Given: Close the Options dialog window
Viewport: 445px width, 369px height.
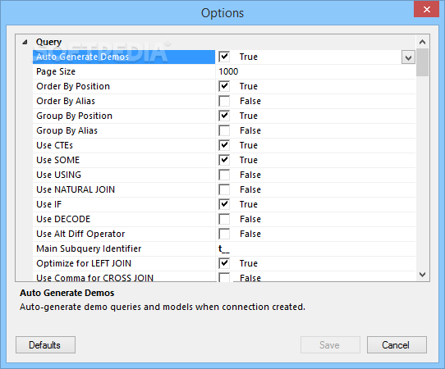Looking at the screenshot, I should pyautogui.click(x=427, y=9).
